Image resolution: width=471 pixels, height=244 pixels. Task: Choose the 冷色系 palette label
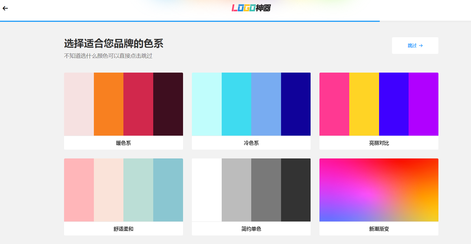(251, 143)
